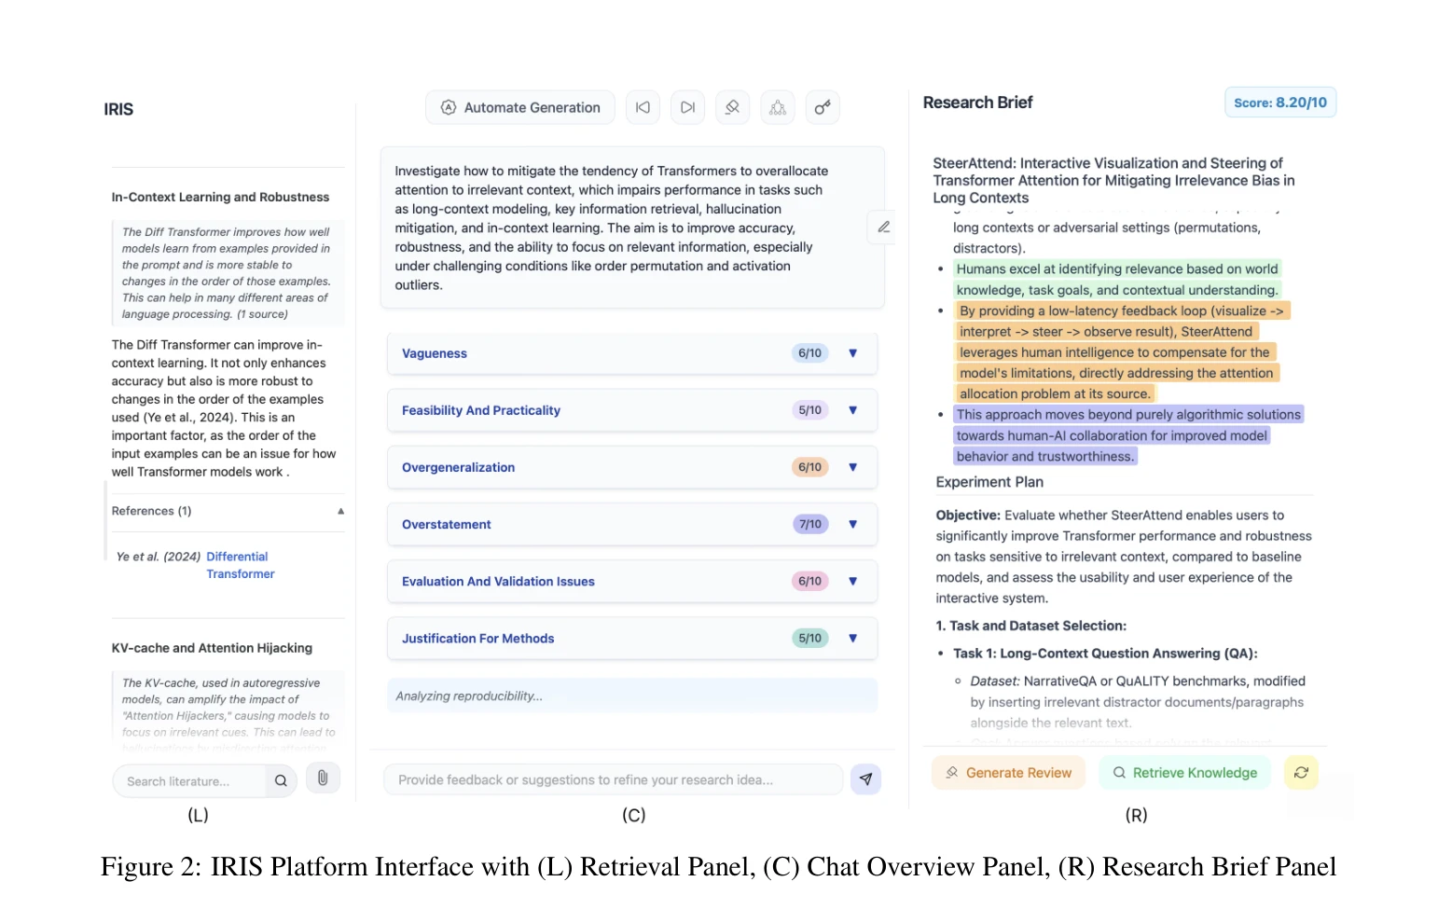Click '1. Task and Dataset Selection:' heading
The width and height of the screenshot is (1438, 909).
pyautogui.click(x=1030, y=626)
